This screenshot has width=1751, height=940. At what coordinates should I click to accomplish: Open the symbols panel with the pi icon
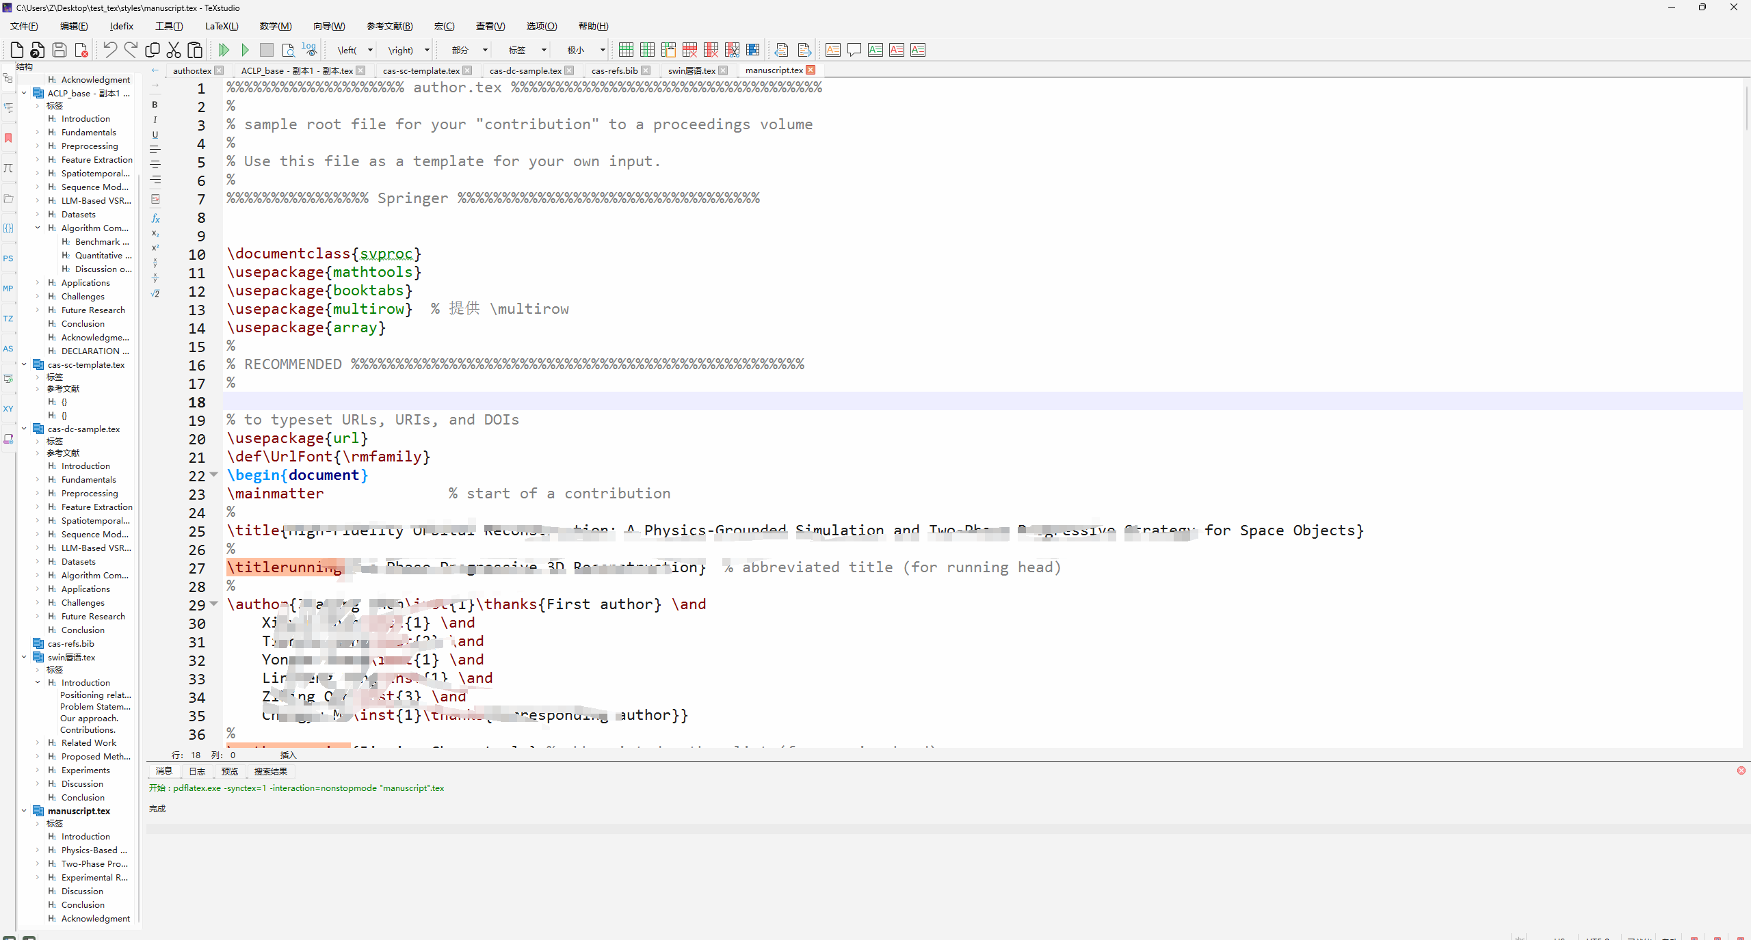8,168
